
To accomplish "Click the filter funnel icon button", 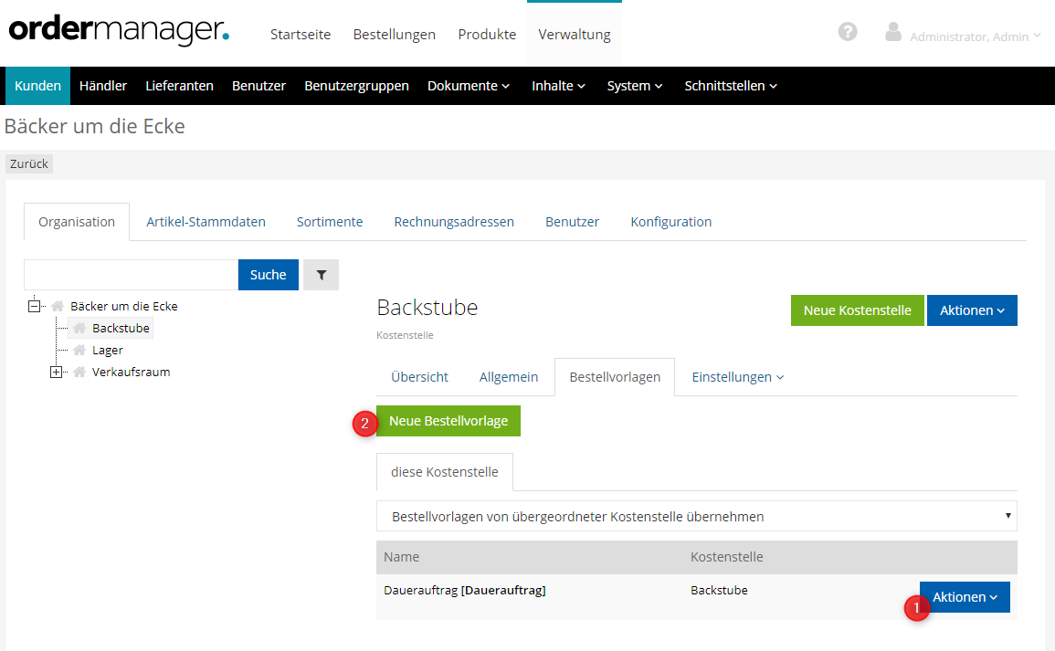I will coord(321,275).
